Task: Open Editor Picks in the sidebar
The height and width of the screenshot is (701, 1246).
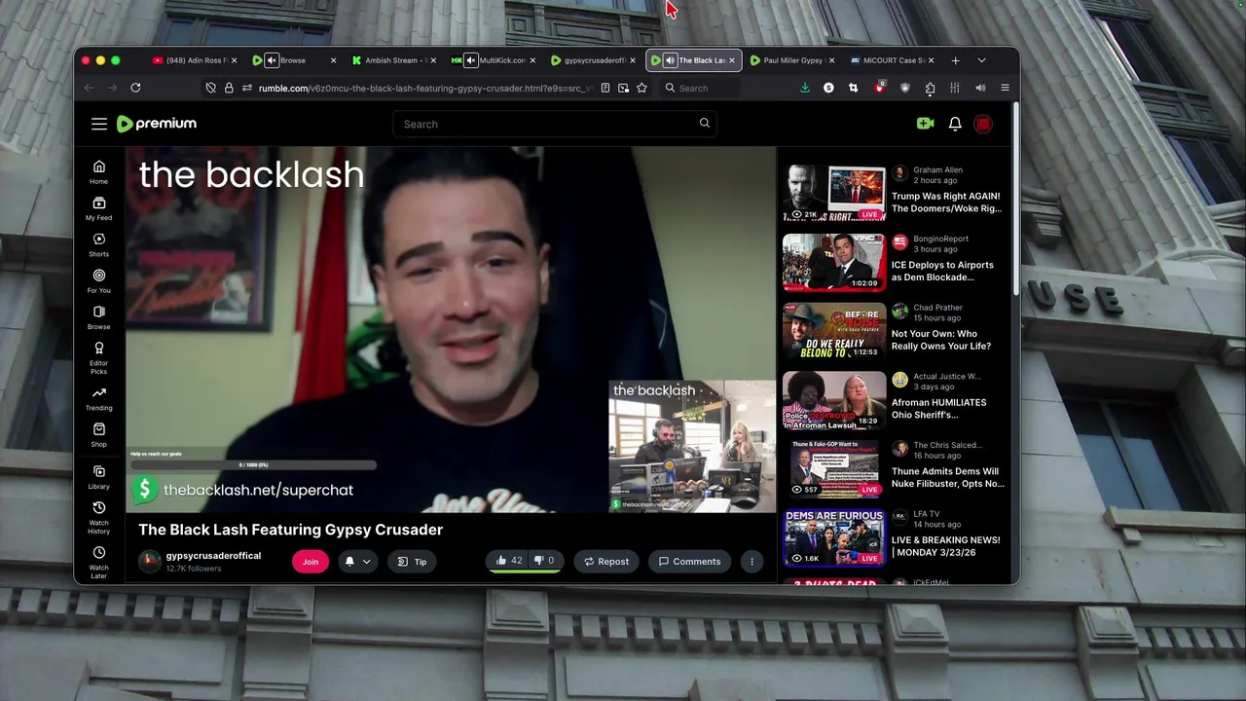Action: (98, 358)
